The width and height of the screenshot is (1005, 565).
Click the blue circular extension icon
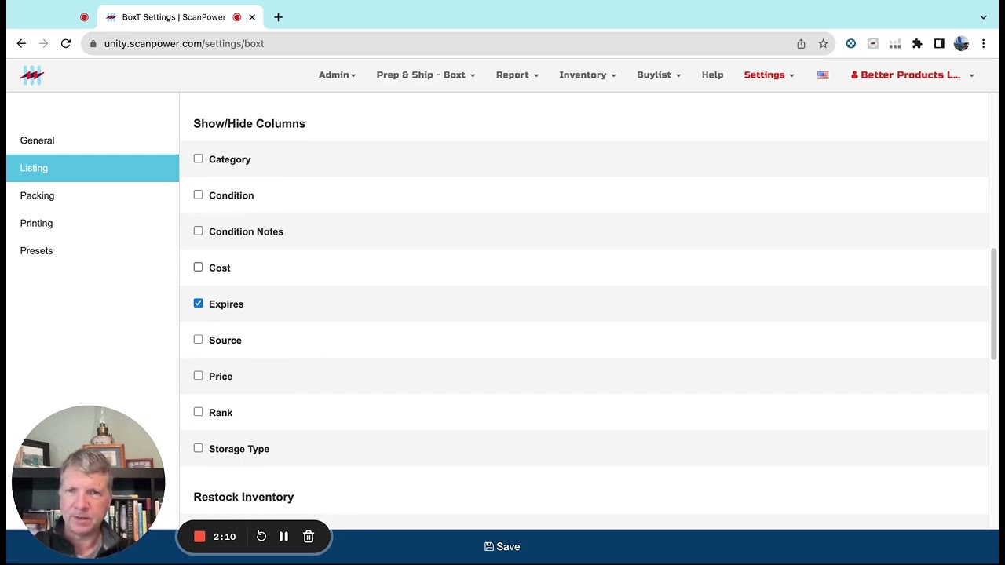851,44
